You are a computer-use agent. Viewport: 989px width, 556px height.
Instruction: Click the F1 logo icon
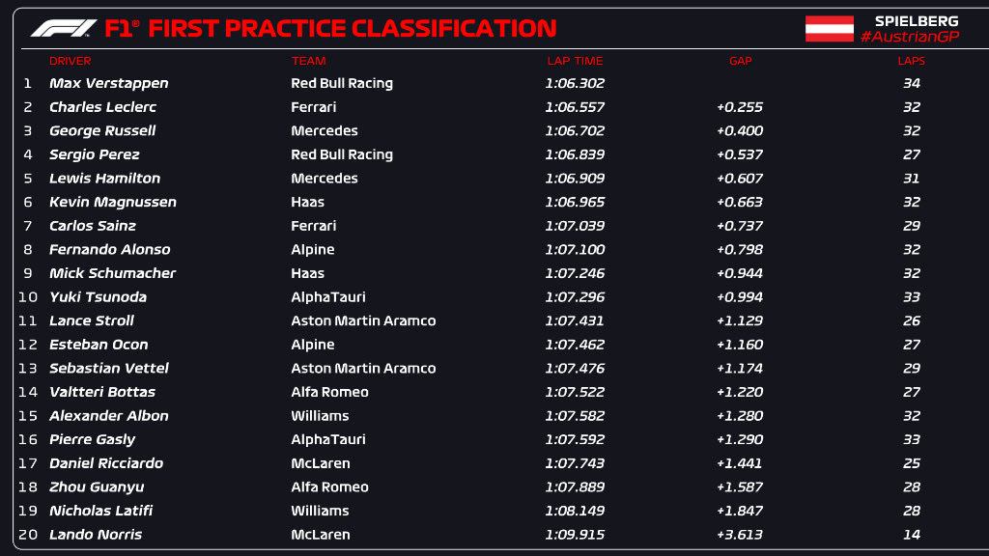64,28
